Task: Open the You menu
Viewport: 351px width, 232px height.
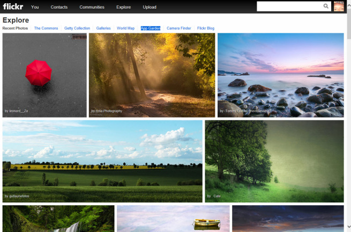Action: click(x=35, y=7)
